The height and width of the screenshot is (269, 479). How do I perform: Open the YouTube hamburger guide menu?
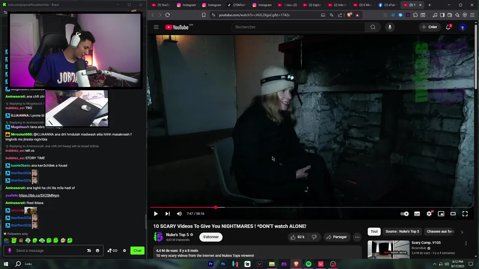click(x=156, y=27)
